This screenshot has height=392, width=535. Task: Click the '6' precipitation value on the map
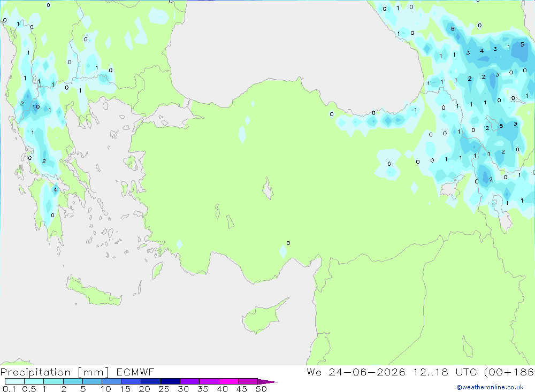point(453,29)
